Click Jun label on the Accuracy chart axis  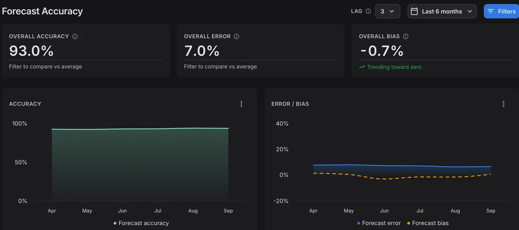[122, 211]
